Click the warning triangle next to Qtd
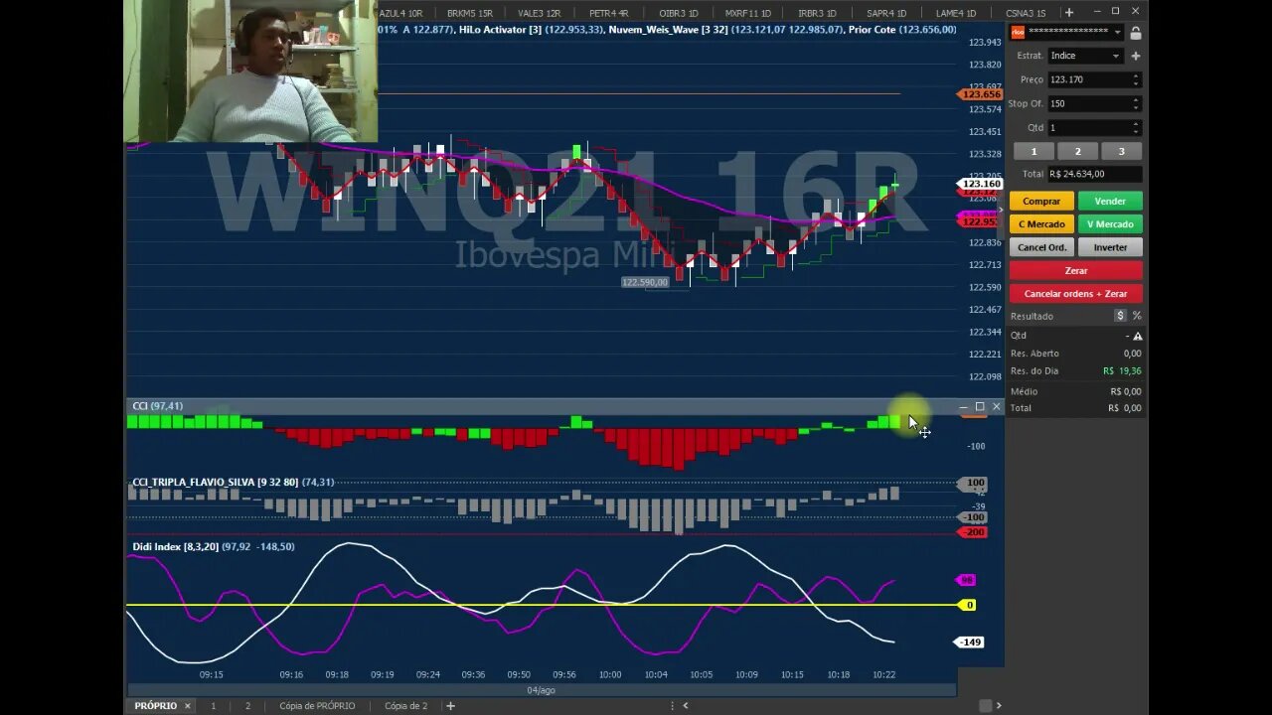 [1138, 336]
